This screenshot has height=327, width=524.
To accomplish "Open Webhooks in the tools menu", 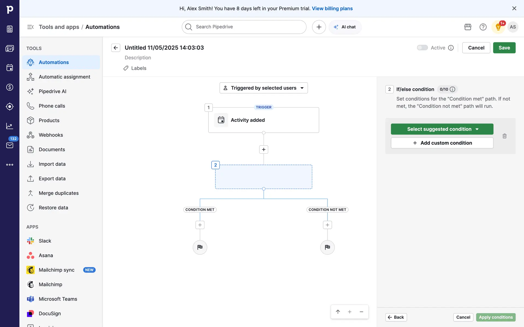I will click(51, 135).
